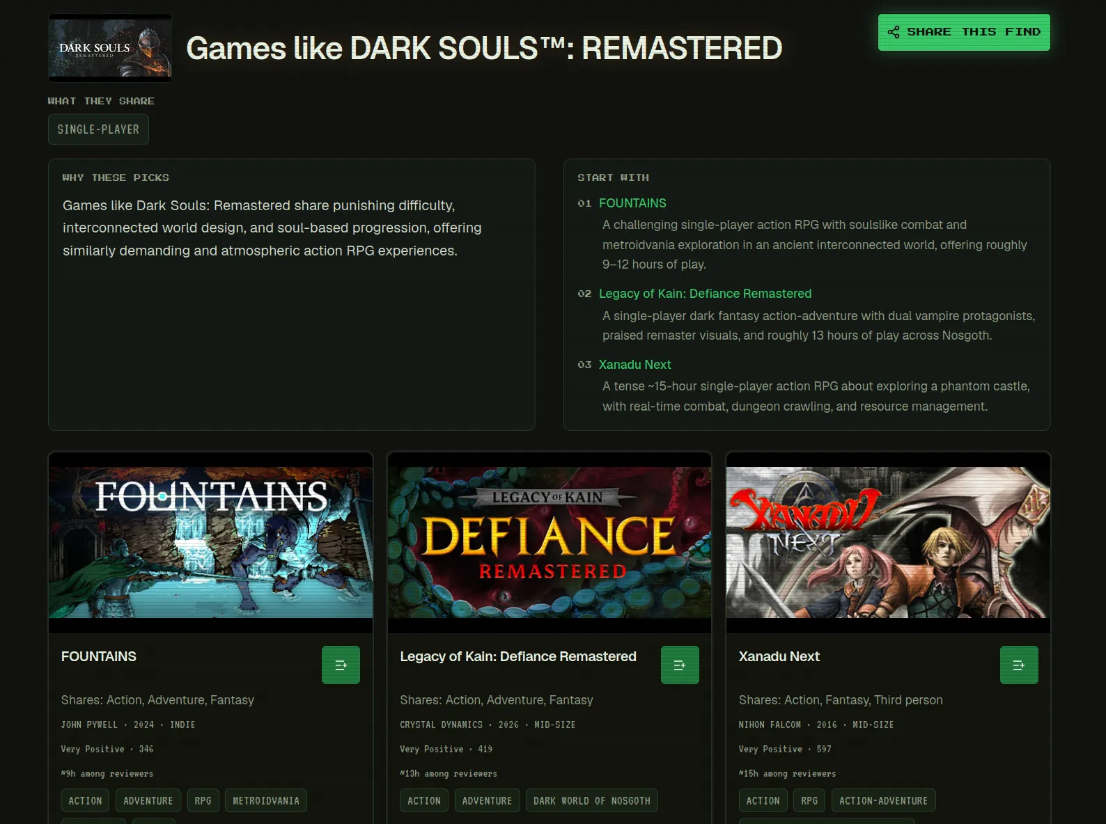Screen dimensions: 1106x824
Task: Click the Very Positive · 597 rating
Action: click(786, 749)
